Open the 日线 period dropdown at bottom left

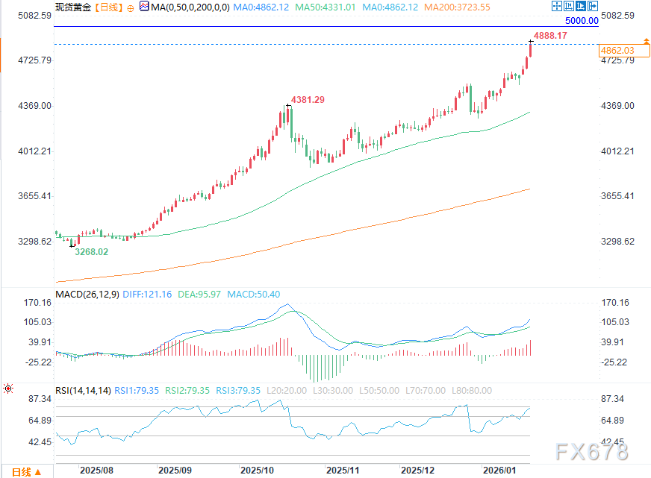point(25,472)
